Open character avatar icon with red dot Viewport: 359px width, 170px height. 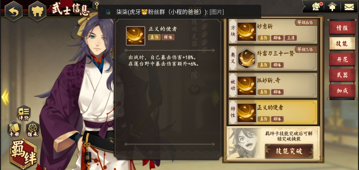[x=317, y=7]
